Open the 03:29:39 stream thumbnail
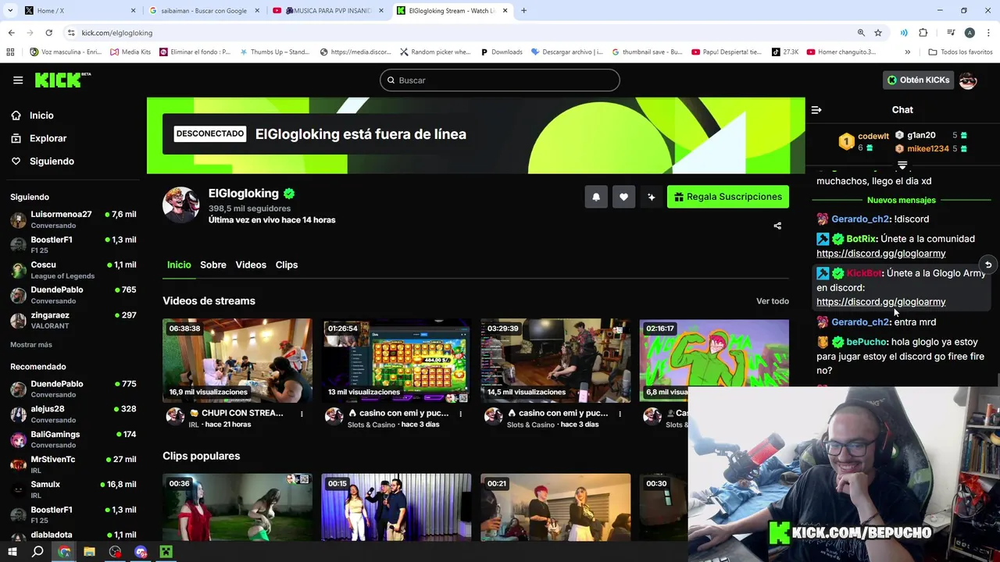Screen dimensions: 1000x562 (555, 360)
